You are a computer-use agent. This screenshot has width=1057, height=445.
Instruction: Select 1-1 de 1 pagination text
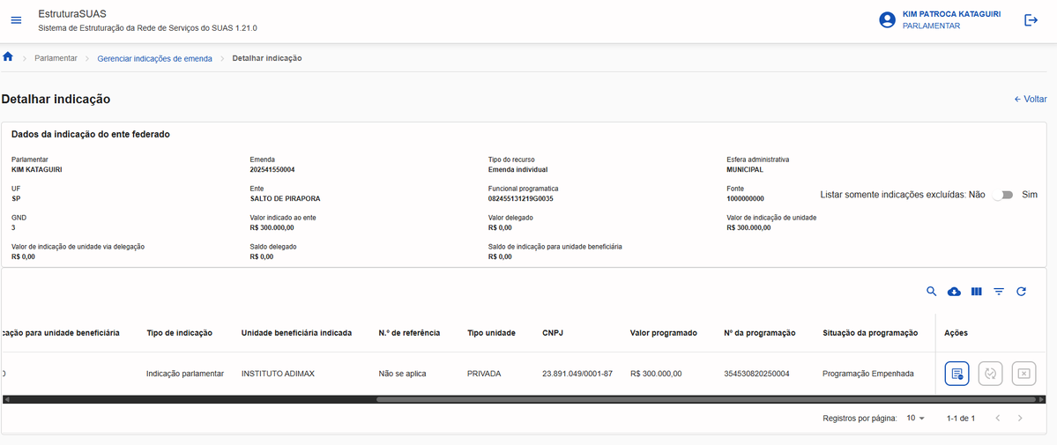click(961, 419)
